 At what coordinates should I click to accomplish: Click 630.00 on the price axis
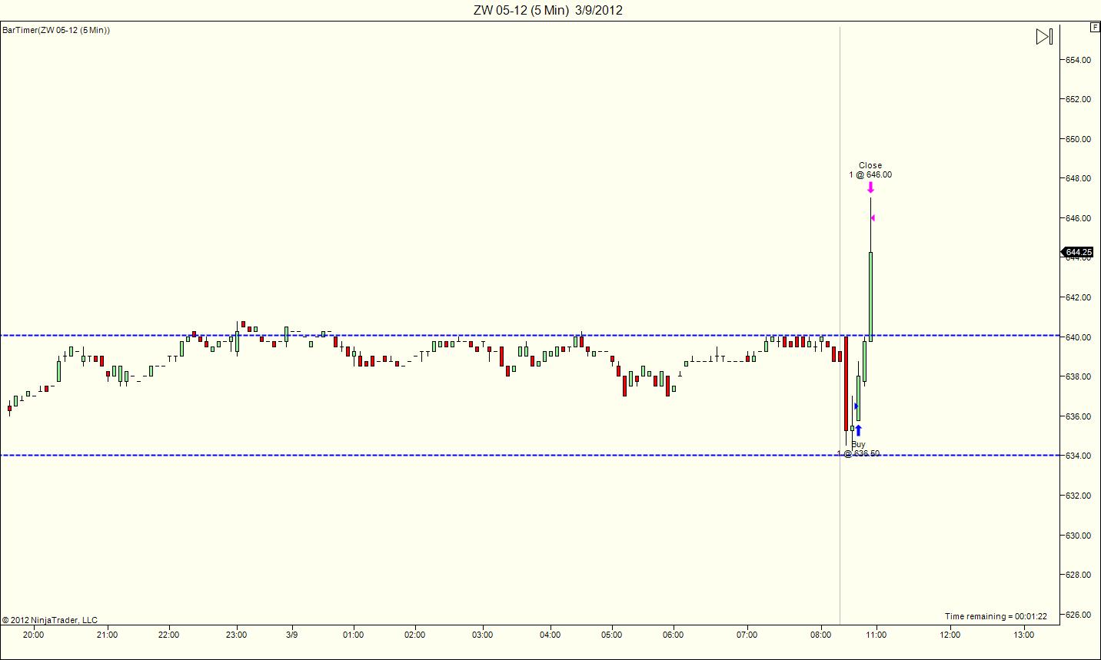pos(1078,536)
